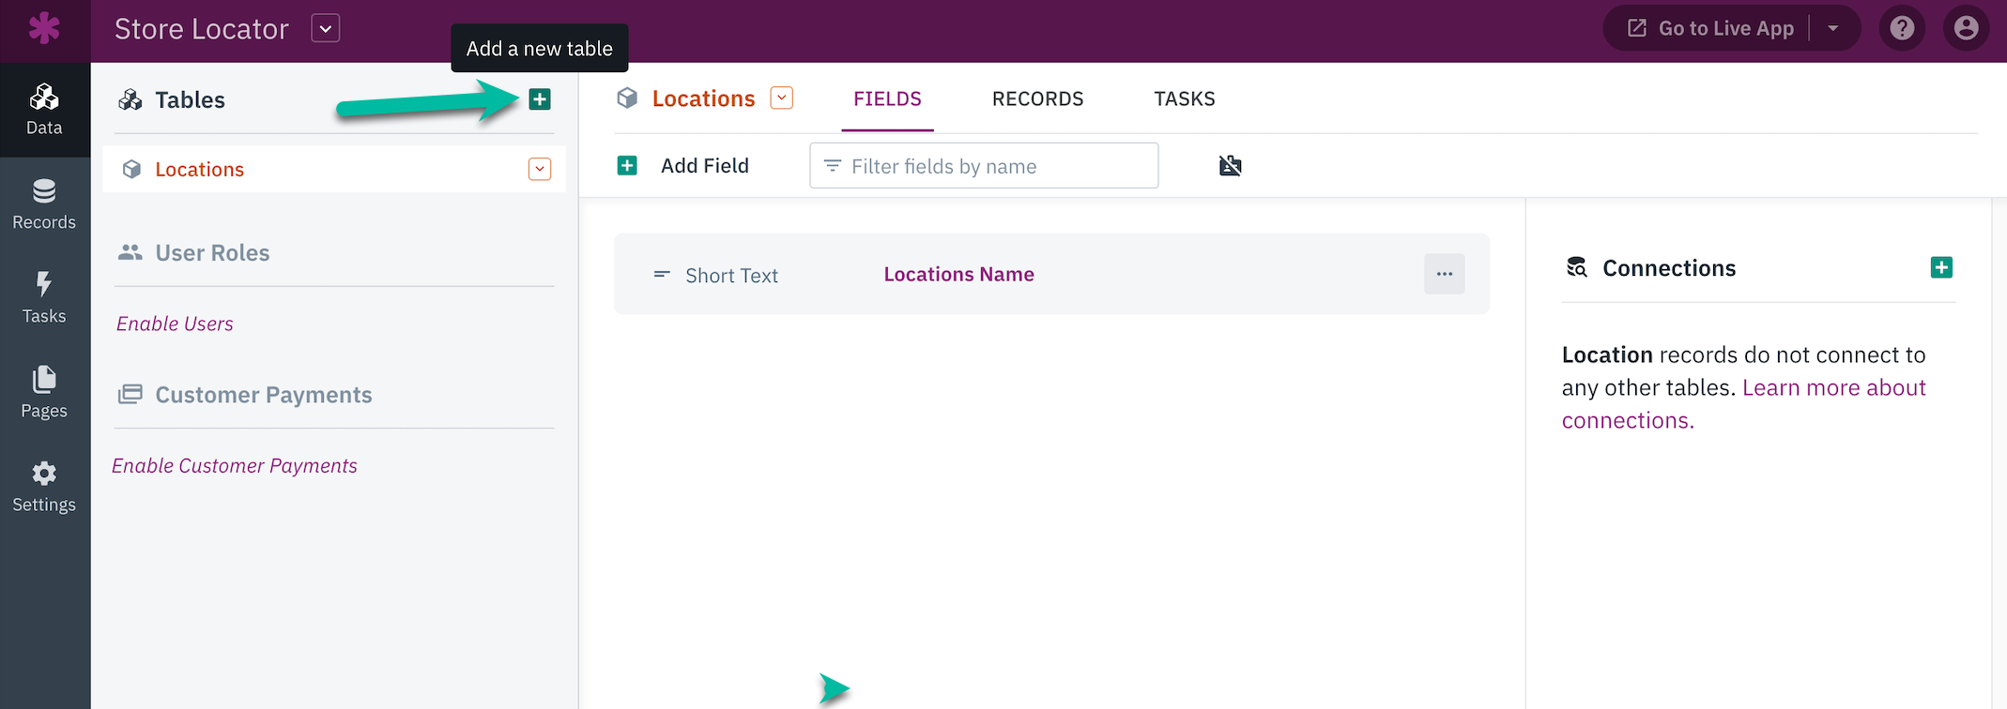Open the Pages section in sidebar
The image size is (2007, 709).
coord(44,392)
